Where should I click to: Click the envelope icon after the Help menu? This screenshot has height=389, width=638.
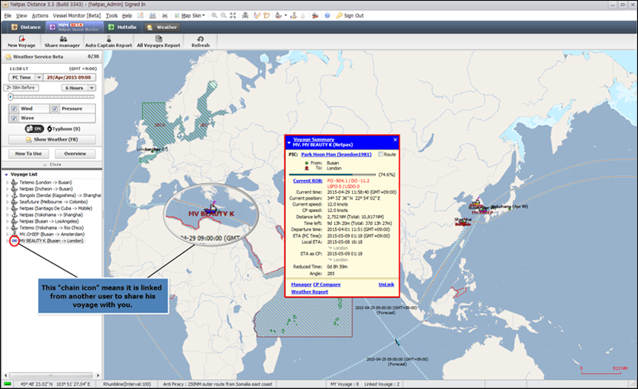[x=141, y=15]
